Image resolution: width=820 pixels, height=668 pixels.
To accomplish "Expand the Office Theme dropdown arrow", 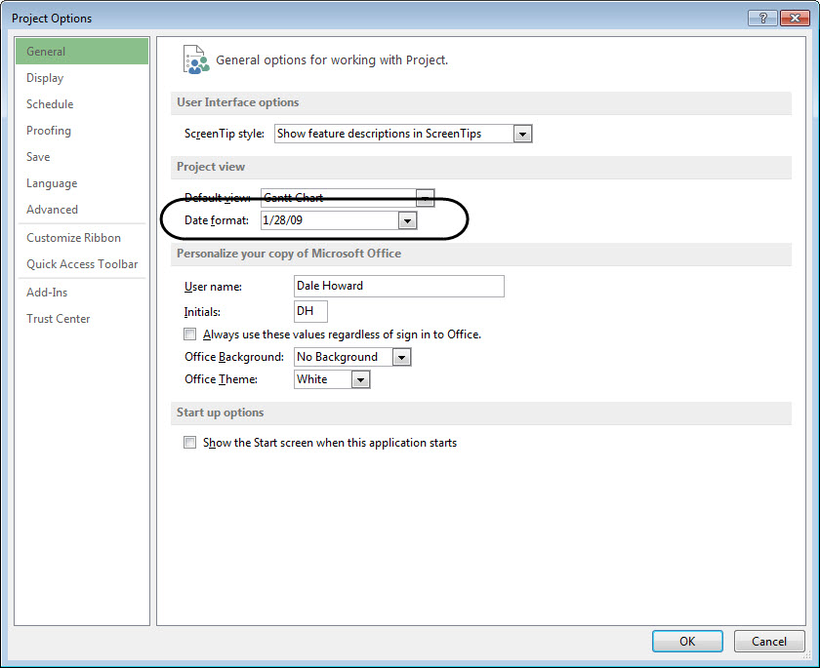I will 361,379.
